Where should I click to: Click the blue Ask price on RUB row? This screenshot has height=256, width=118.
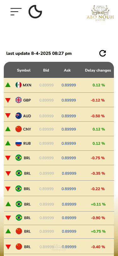coord(69,143)
